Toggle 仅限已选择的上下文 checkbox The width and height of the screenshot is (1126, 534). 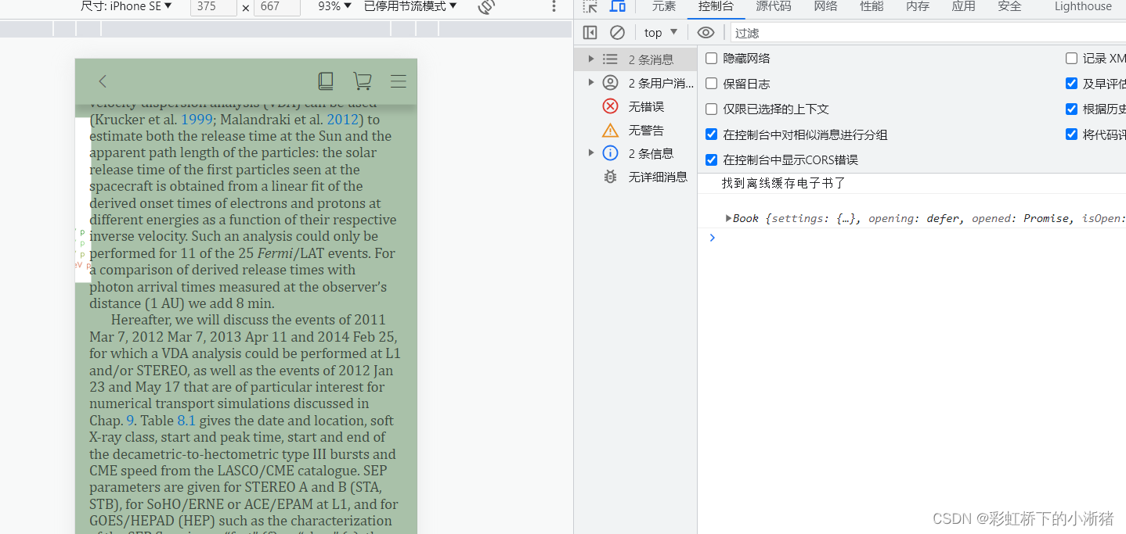pos(711,109)
